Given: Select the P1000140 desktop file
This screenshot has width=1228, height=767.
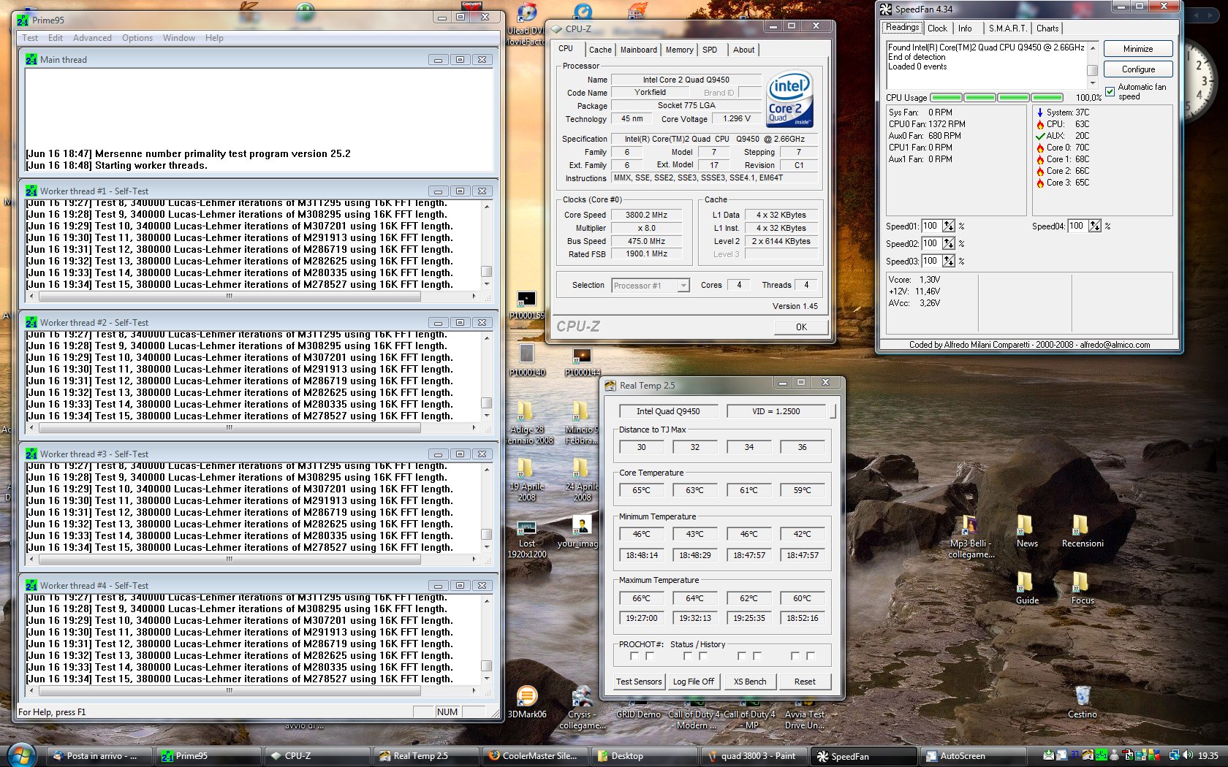Looking at the screenshot, I should pyautogui.click(x=526, y=360).
